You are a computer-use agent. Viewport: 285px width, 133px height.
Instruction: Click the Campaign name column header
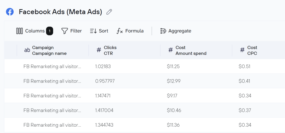point(53,50)
